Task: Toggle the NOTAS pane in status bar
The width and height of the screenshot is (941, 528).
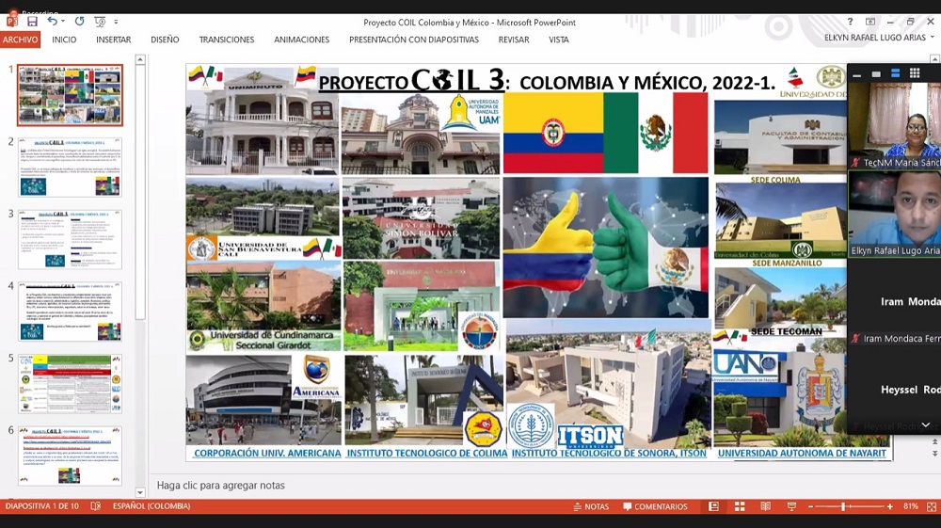Action: click(x=591, y=506)
